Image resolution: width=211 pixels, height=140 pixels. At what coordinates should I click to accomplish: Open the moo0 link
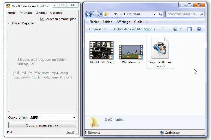70,132
